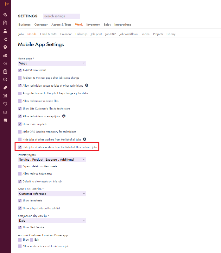Toggle Allow technicians to accept jobs checkbox
This screenshot has height=253, width=221.
point(20,116)
